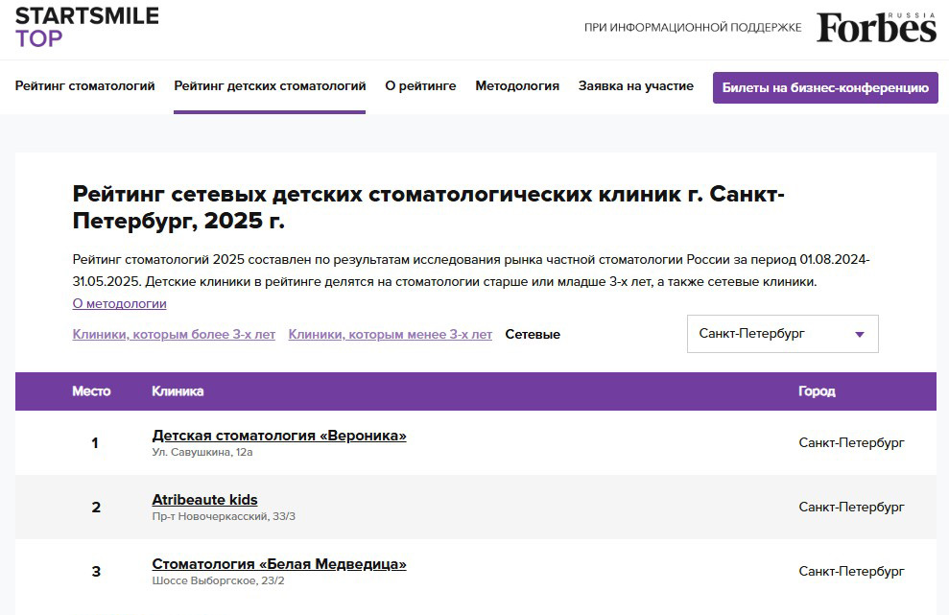Open the 'Atribeaute kids' clinic page

pos(204,500)
